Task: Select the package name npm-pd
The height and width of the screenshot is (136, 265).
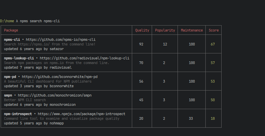Action: click(10, 77)
